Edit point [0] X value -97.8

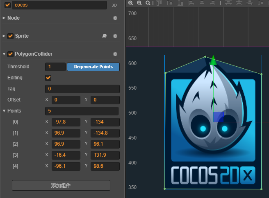tap(66, 122)
